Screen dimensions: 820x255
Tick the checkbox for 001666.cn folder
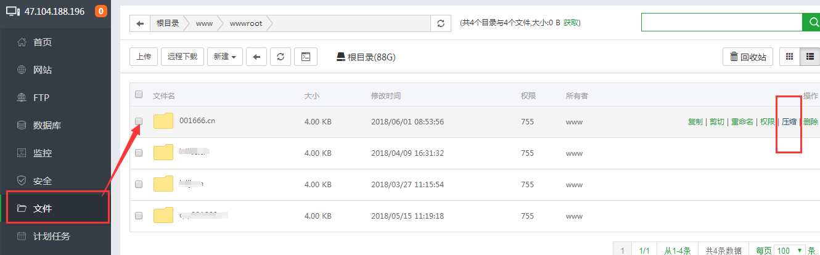(x=139, y=121)
